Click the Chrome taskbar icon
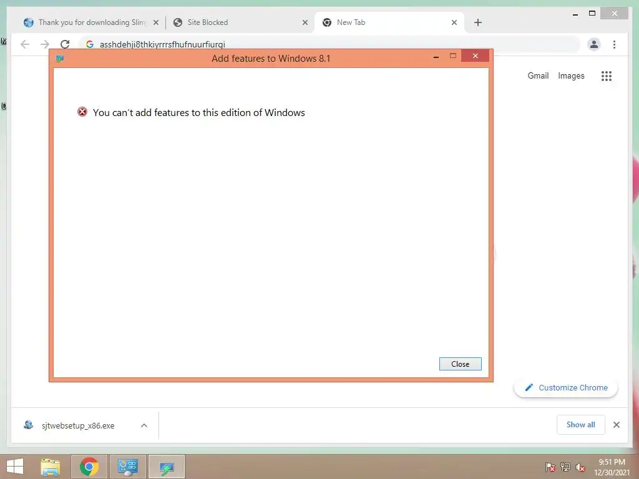 point(89,467)
